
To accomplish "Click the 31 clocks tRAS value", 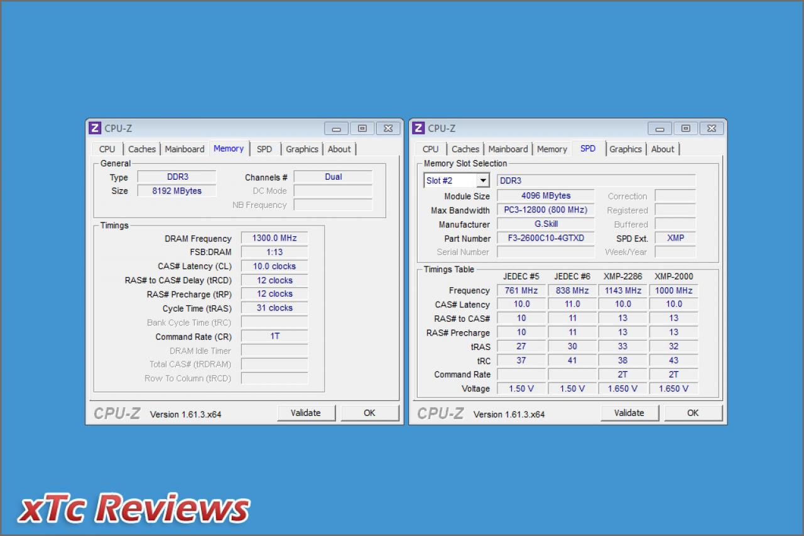I will pos(274,308).
